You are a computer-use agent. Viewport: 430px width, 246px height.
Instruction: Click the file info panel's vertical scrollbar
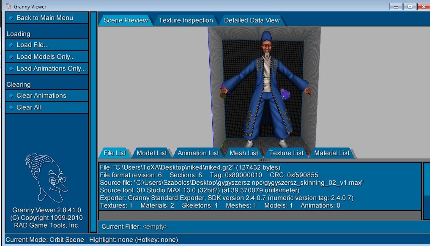point(427,191)
